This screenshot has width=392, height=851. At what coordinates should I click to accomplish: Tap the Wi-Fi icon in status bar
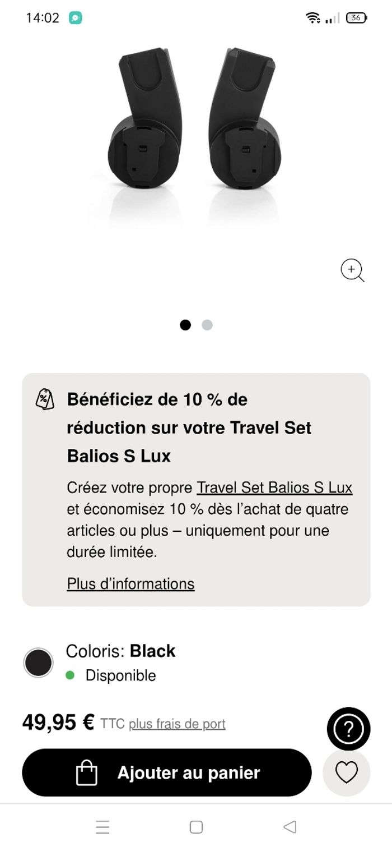312,18
